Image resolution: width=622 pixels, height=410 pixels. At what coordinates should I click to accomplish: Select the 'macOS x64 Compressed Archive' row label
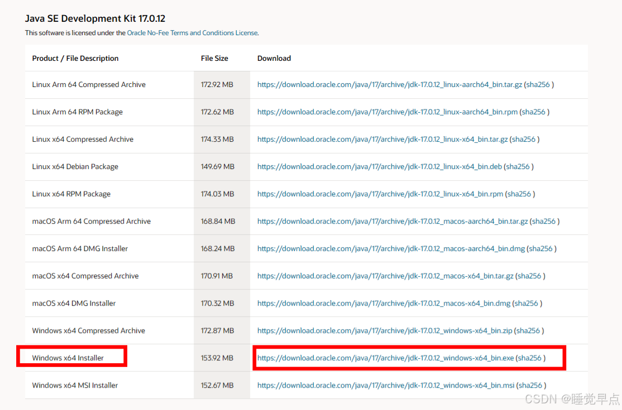(85, 276)
